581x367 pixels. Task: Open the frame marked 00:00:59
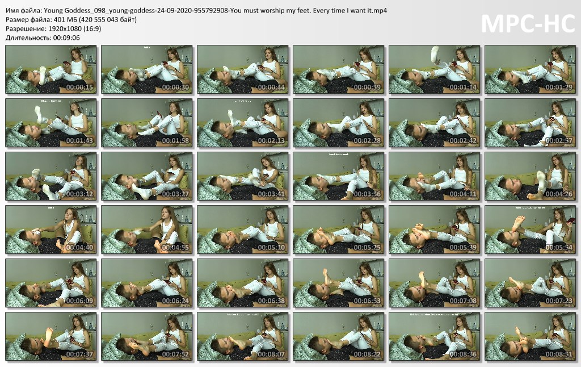(338, 69)
